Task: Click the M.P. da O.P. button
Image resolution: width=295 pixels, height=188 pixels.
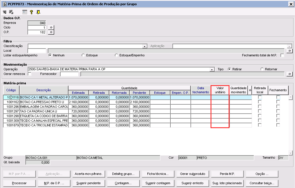Action: pyautogui.click(x=54, y=183)
